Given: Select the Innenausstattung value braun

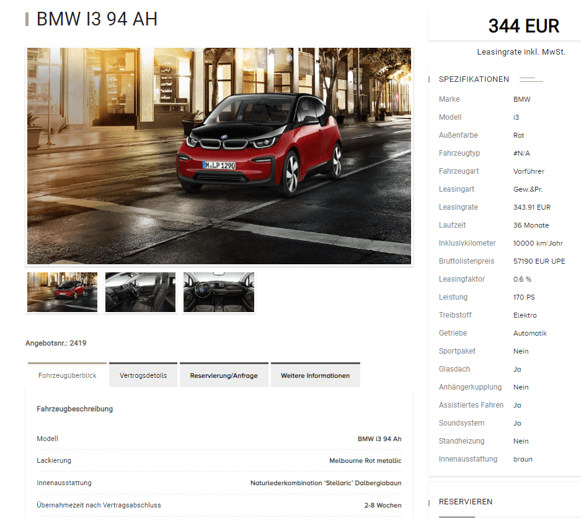Looking at the screenshot, I should coord(523,459).
